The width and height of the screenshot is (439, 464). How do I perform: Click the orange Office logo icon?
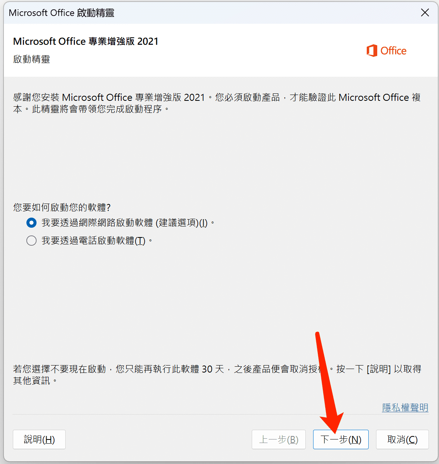372,51
